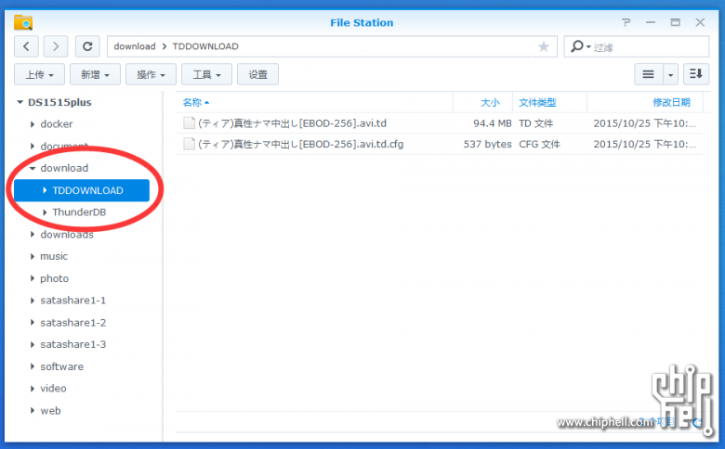Select the satashare1-2 folder
This screenshot has width=725, height=449.
coord(73,323)
